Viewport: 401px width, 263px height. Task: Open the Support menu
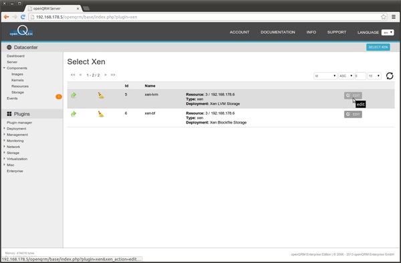(x=337, y=32)
